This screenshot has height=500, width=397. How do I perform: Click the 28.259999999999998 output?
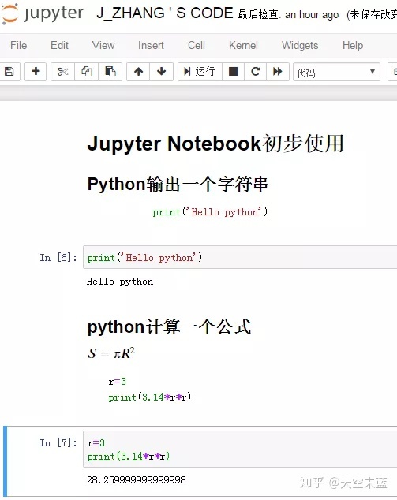[x=137, y=479]
